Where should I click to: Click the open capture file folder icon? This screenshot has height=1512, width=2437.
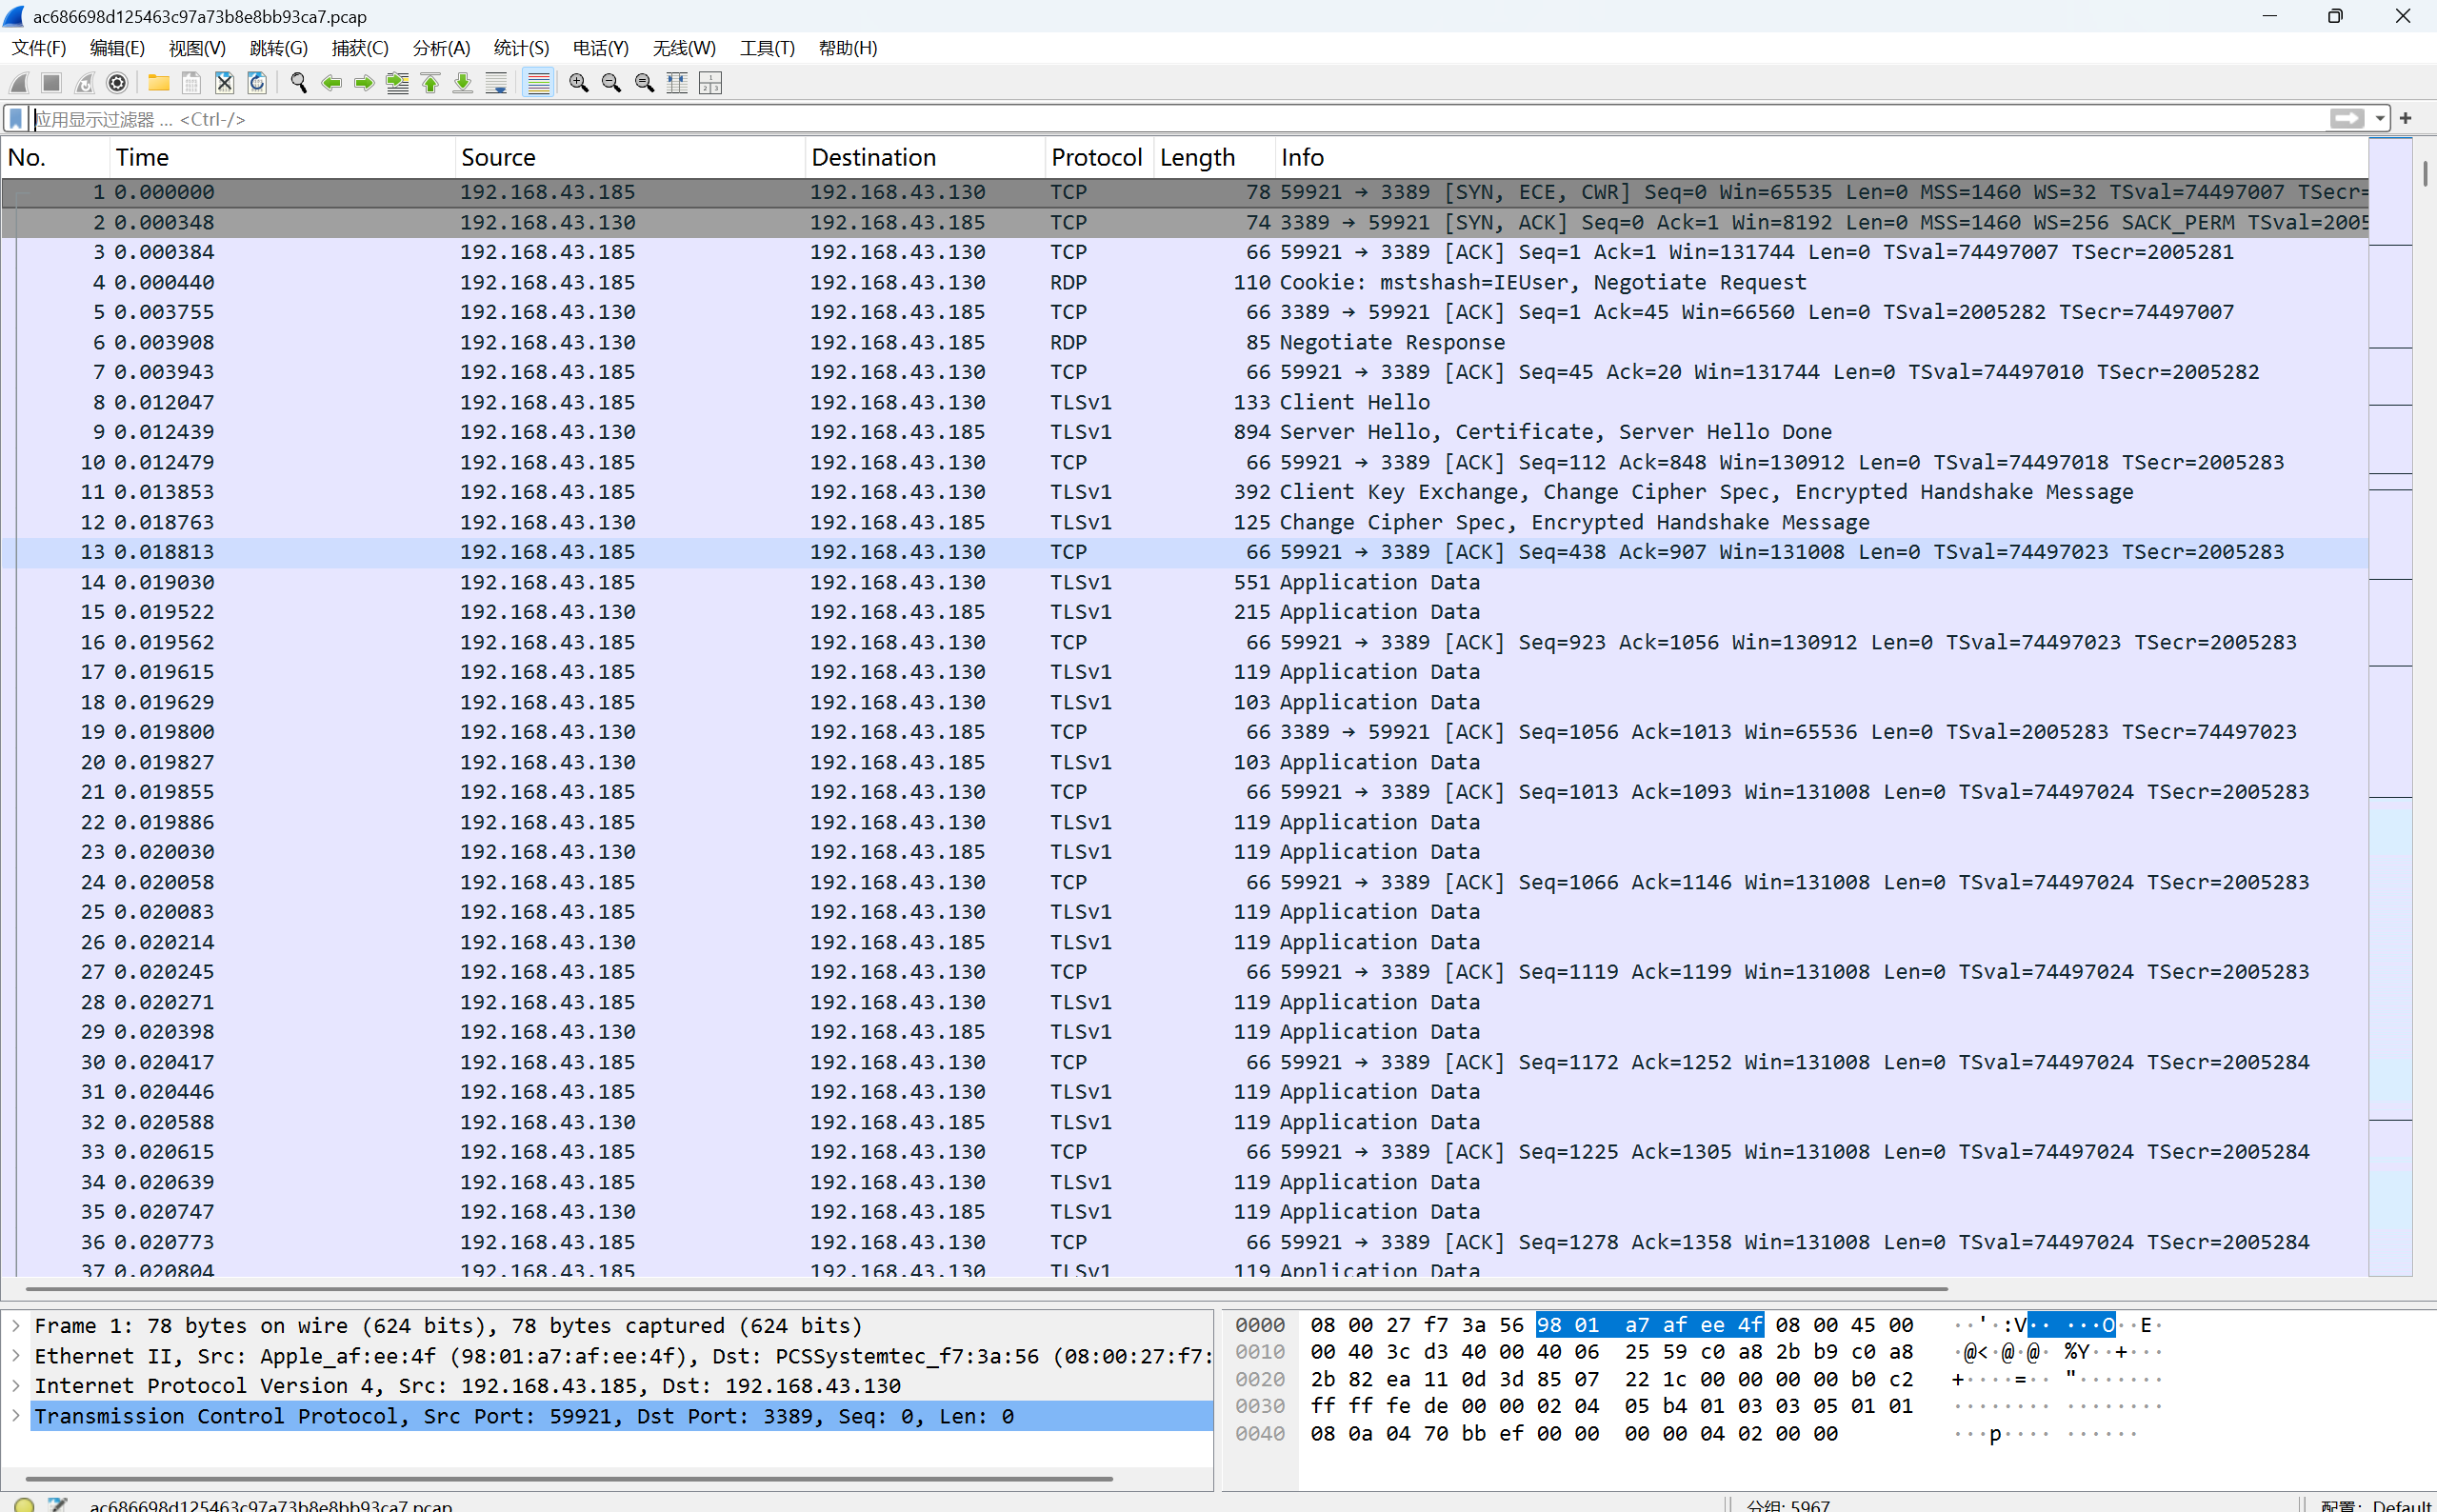coord(158,83)
